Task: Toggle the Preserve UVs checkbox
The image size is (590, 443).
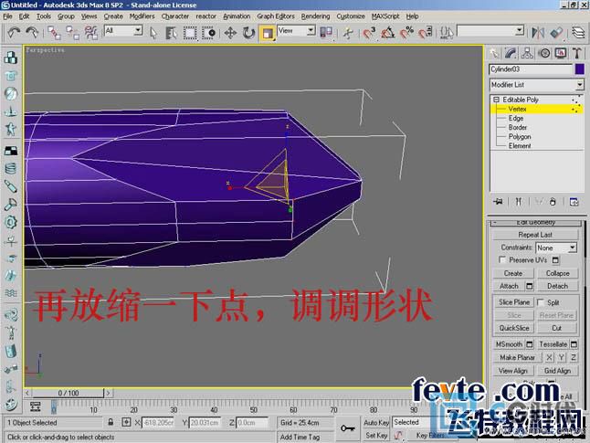Action: coord(502,259)
